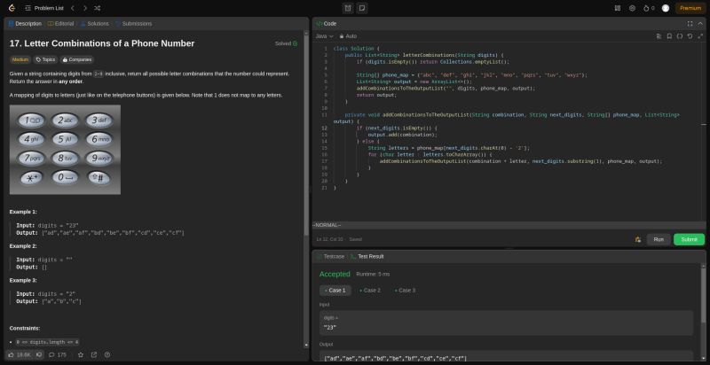Click the Accepted status text
710x365 pixels.
[335, 275]
